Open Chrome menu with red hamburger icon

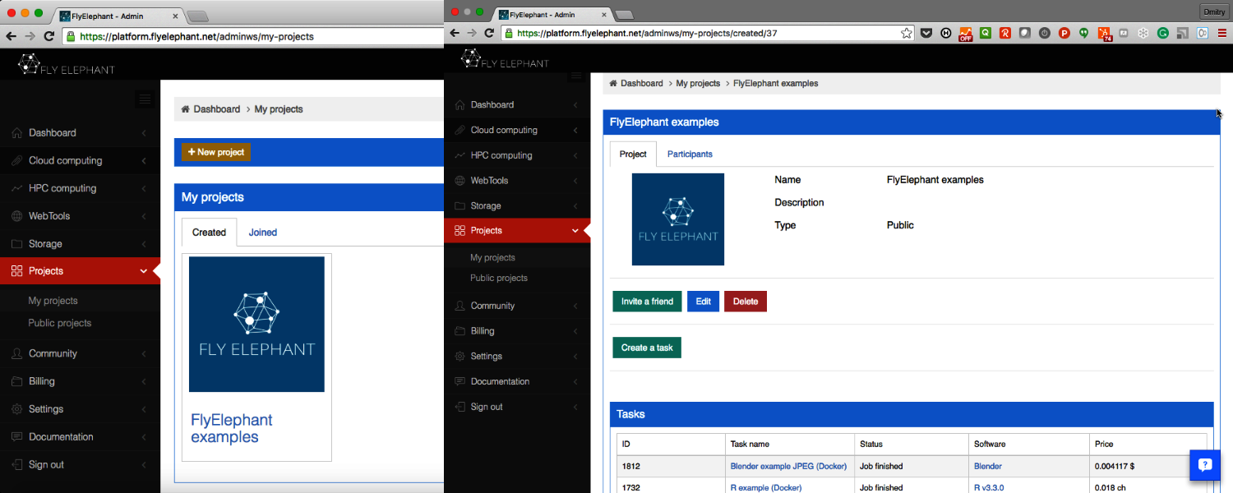pos(1222,34)
